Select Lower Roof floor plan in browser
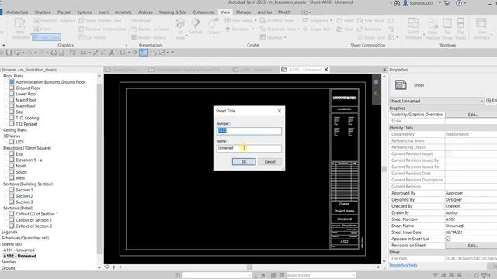497x279 pixels. (x=26, y=94)
